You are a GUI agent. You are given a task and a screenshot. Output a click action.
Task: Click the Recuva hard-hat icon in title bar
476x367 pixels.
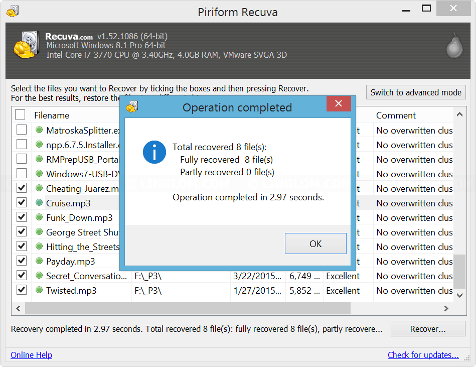coord(13,11)
